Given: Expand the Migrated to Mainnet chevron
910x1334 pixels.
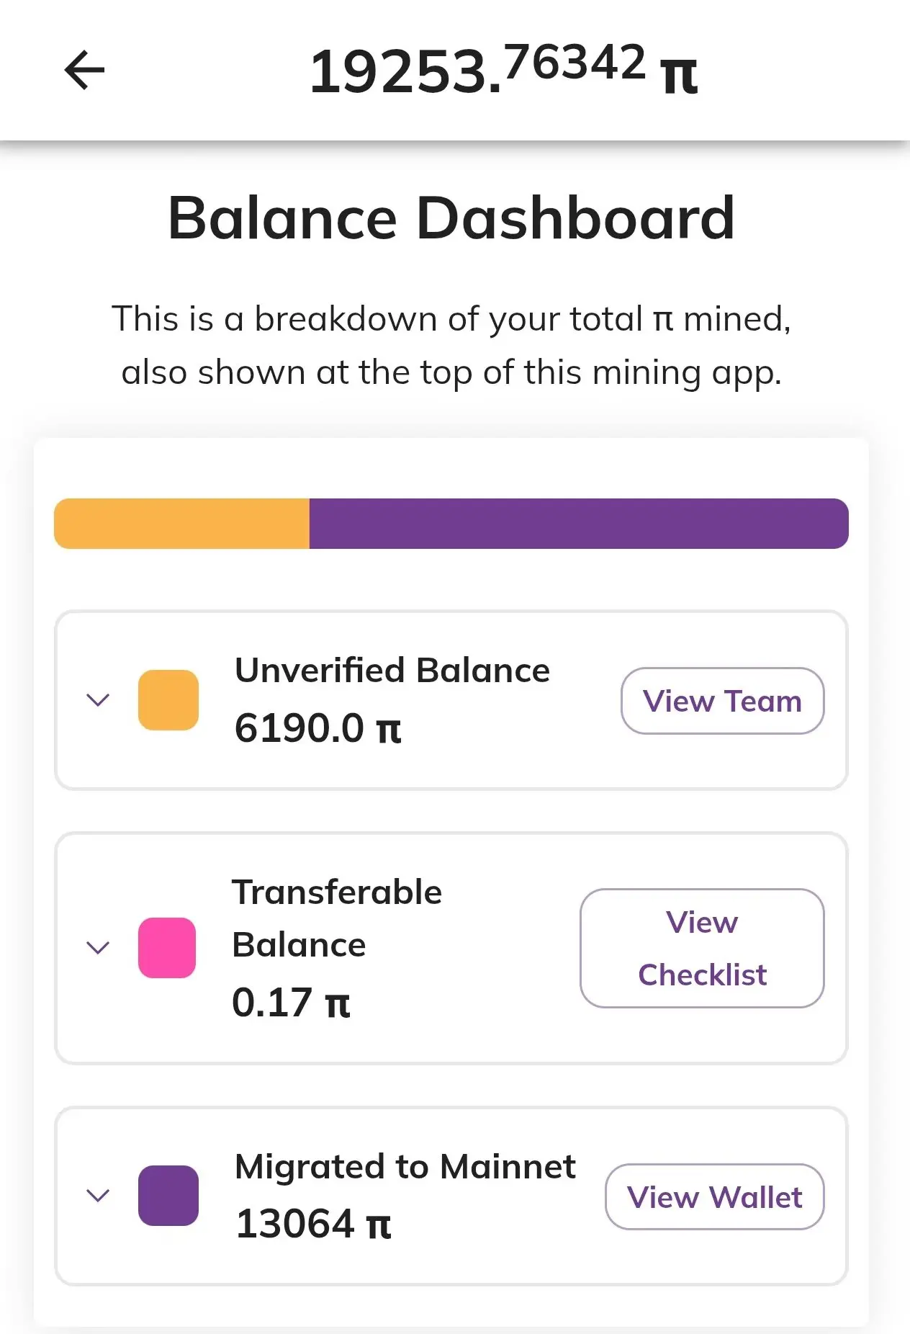Looking at the screenshot, I should point(98,1196).
